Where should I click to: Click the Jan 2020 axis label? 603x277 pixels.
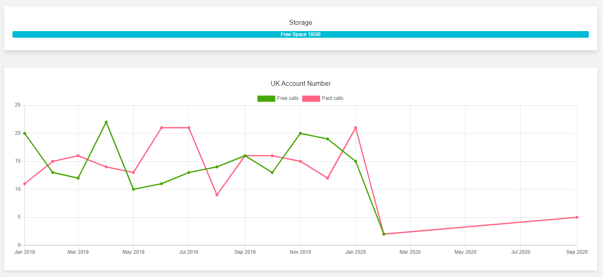click(356, 252)
